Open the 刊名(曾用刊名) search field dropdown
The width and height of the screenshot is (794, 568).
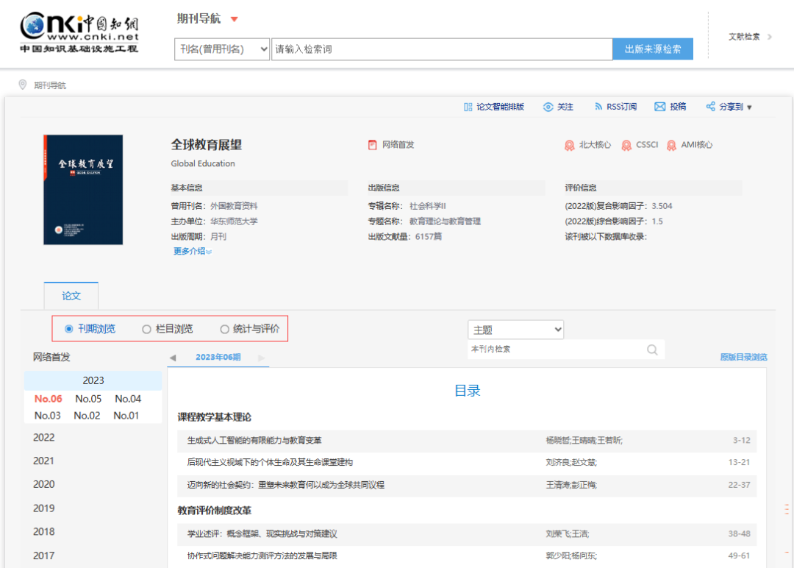click(222, 49)
